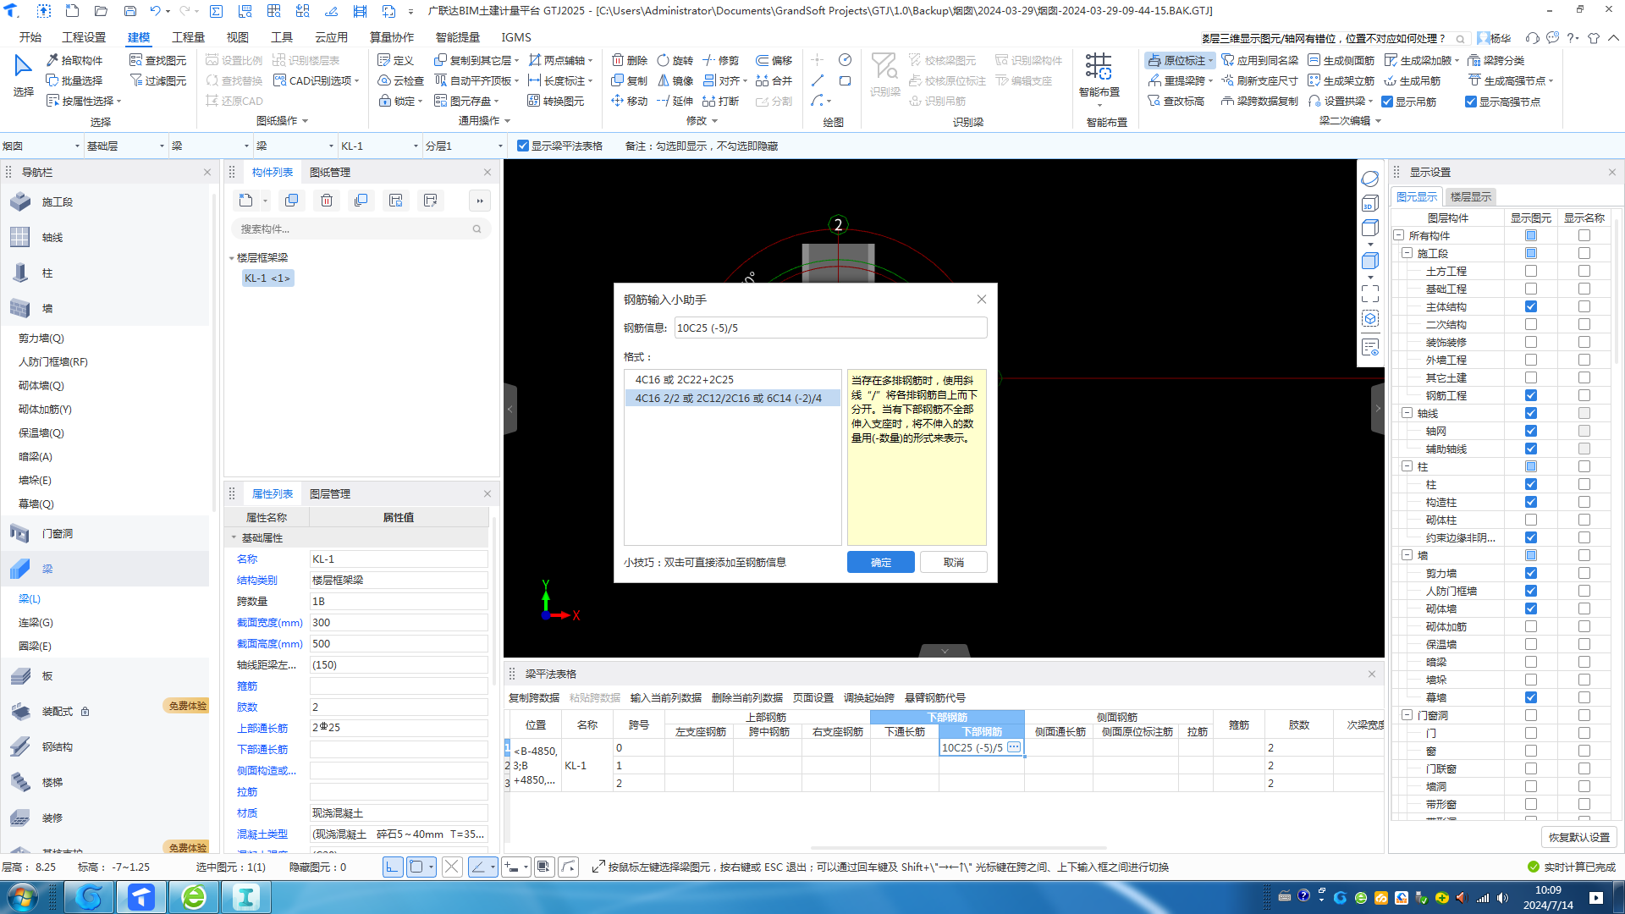The width and height of the screenshot is (1625, 914).
Task: Open the 视图 ribbon tab
Action: pos(238,37)
